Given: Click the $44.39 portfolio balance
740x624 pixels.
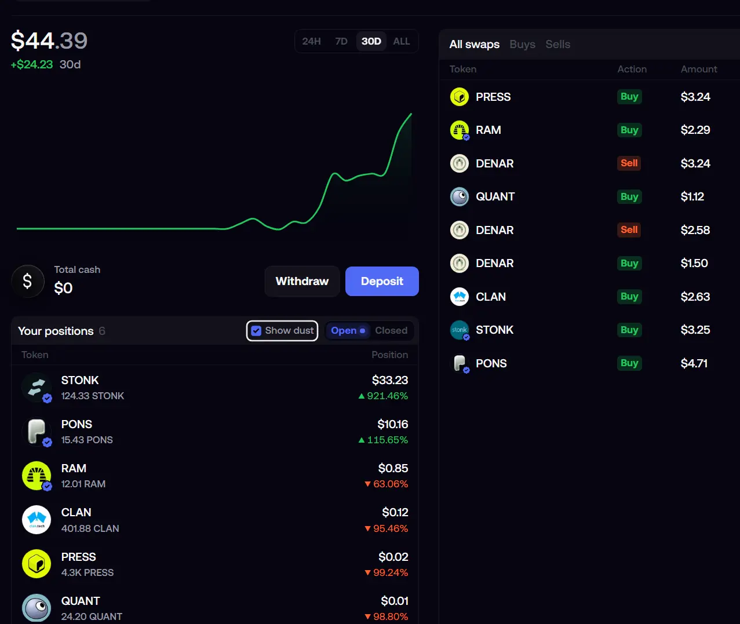Looking at the screenshot, I should 49,41.
